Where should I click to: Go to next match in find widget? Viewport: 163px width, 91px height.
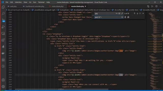coord(137,13)
